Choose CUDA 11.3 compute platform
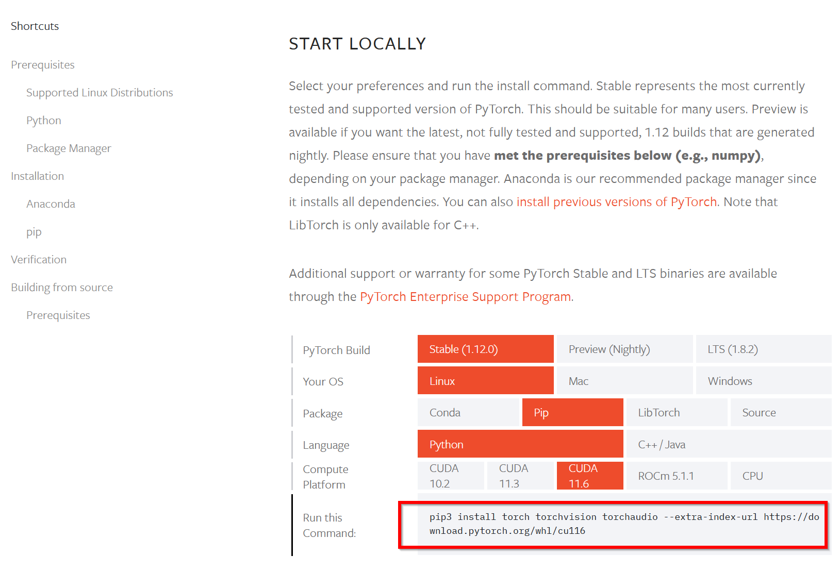This screenshot has width=840, height=572. pos(520,476)
